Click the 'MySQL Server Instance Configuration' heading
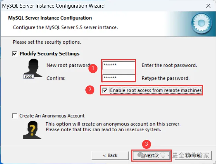 [x=50, y=18]
